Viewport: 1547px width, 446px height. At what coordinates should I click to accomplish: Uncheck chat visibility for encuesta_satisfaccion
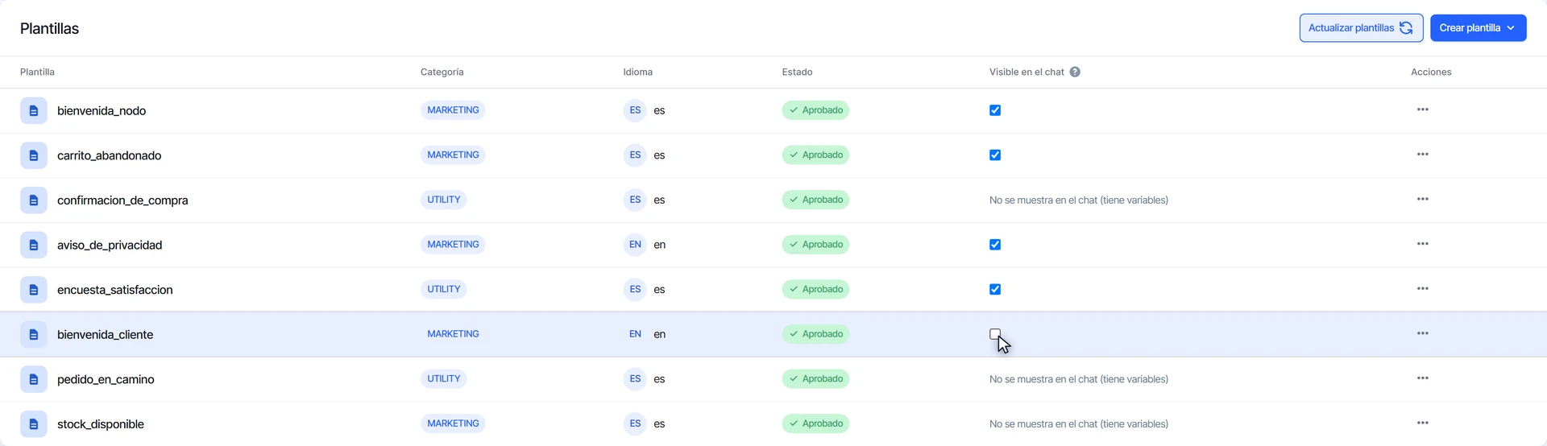click(995, 289)
